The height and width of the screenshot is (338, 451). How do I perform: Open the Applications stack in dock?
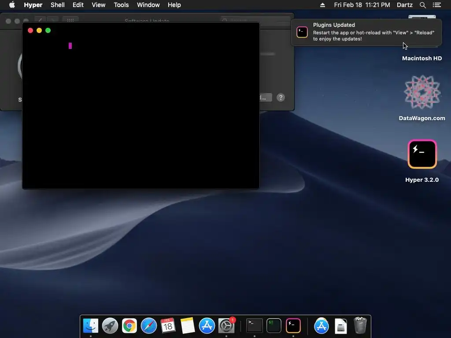(x=321, y=326)
